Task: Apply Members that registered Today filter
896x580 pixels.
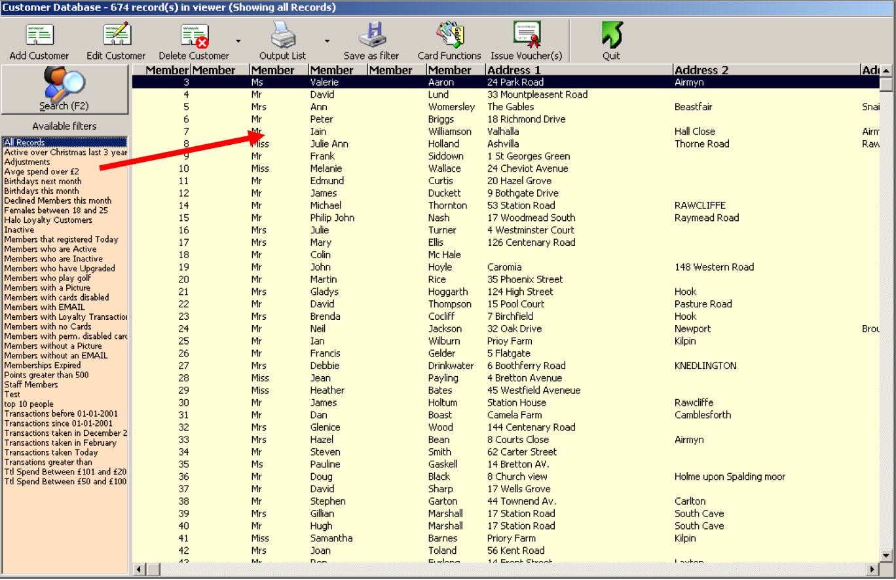Action: [x=61, y=239]
